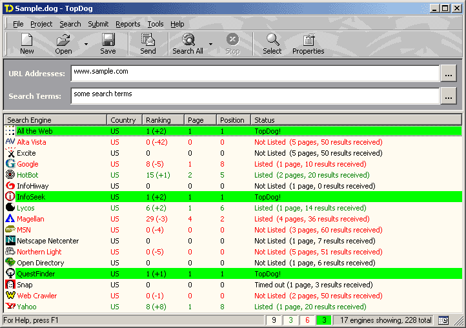Viewport: 466px width, 328px height.
Task: Click the MSN engine icon
Action: (x=10, y=230)
